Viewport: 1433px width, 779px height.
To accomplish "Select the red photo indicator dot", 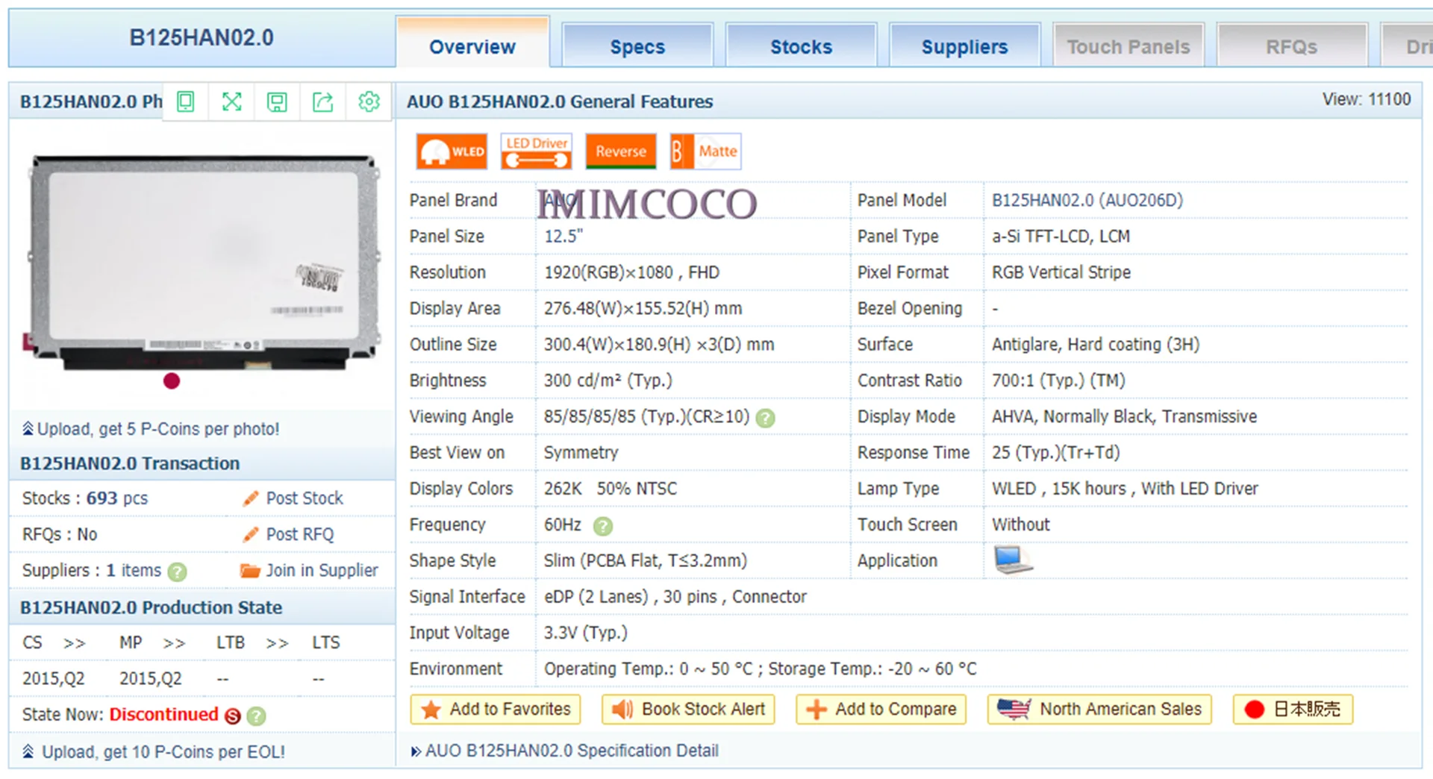I will [x=172, y=381].
